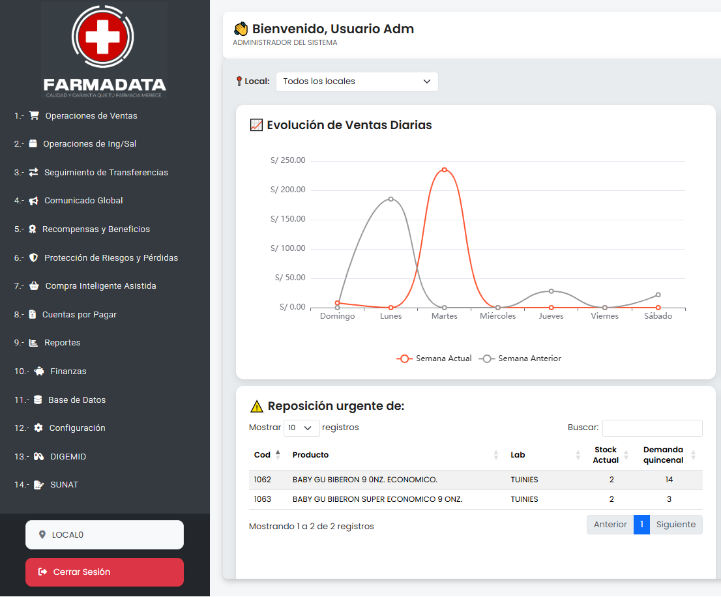Toggle Semana Anterior series in chart legend
This screenshot has height=597, width=721.
520,358
